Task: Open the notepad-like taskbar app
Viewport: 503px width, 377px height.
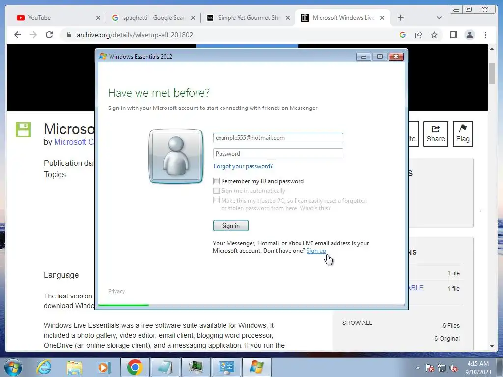Action: [x=165, y=367]
